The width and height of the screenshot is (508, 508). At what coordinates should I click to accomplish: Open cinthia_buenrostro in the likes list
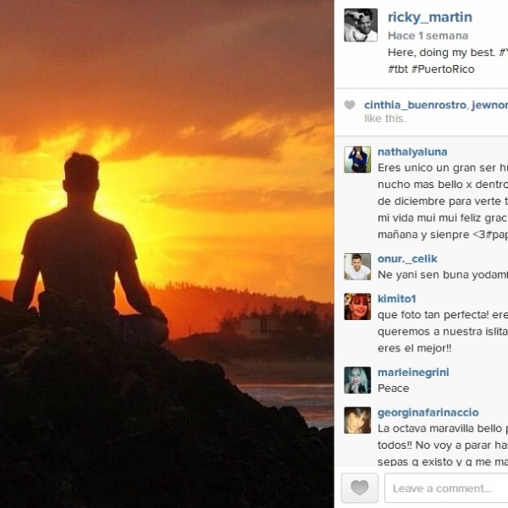tap(415, 105)
